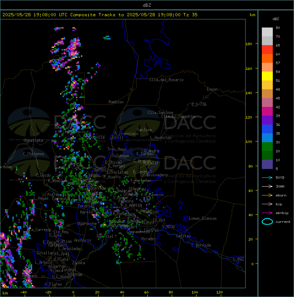The image size is (294, 297).
Task: Click the 'Anchoris' place label
Action: click(x=83, y=240)
